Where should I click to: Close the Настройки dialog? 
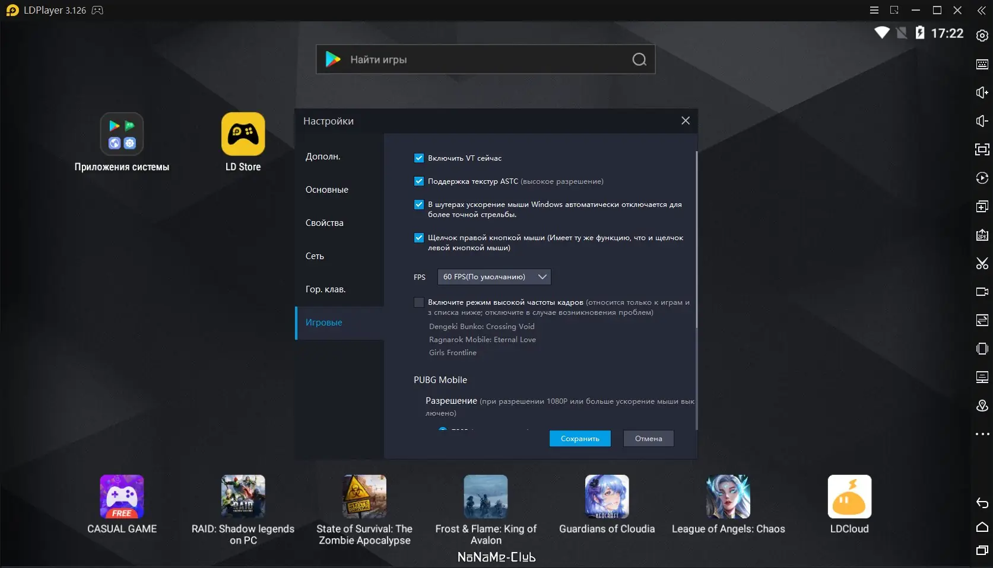click(x=686, y=120)
